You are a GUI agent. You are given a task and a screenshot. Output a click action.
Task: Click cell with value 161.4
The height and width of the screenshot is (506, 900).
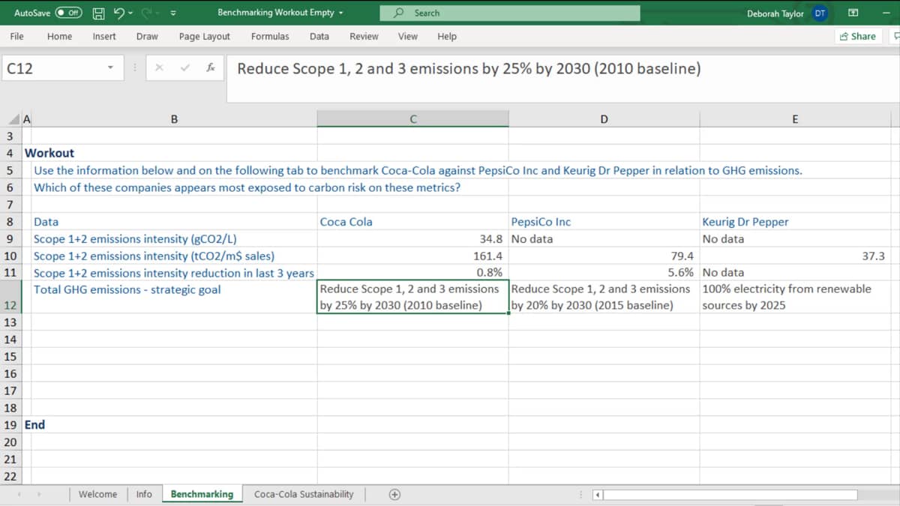[x=412, y=256]
